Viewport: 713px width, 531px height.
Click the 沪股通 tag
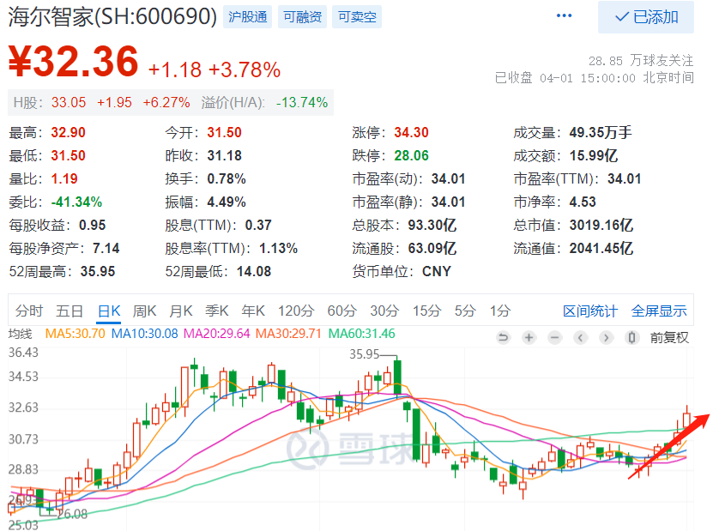(x=247, y=17)
